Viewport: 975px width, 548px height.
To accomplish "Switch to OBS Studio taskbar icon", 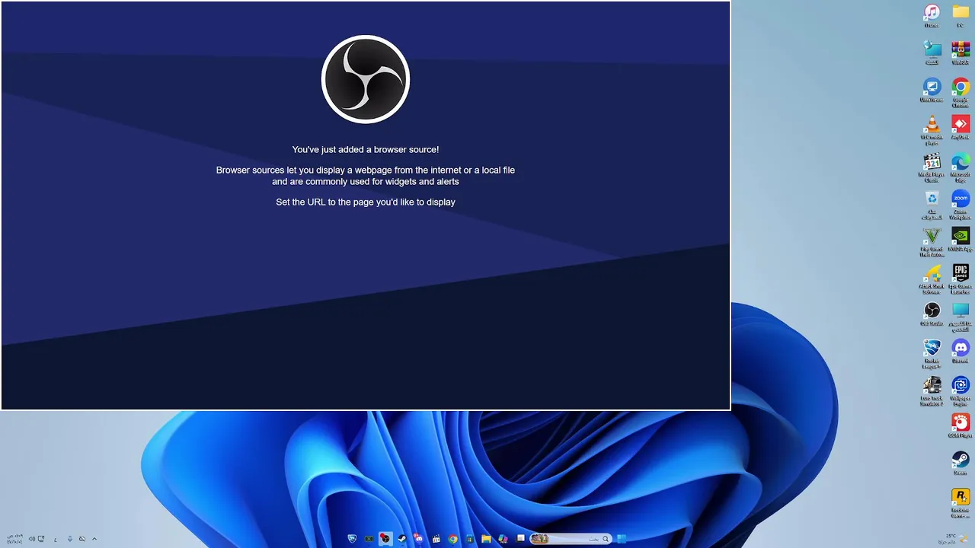I will 385,539.
